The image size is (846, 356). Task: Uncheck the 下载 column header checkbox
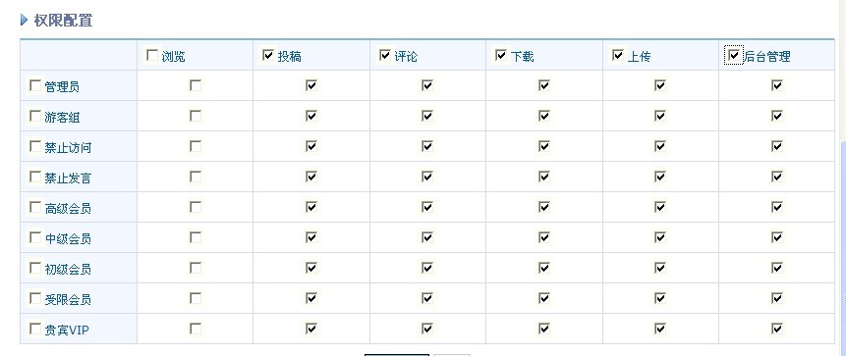coord(501,55)
